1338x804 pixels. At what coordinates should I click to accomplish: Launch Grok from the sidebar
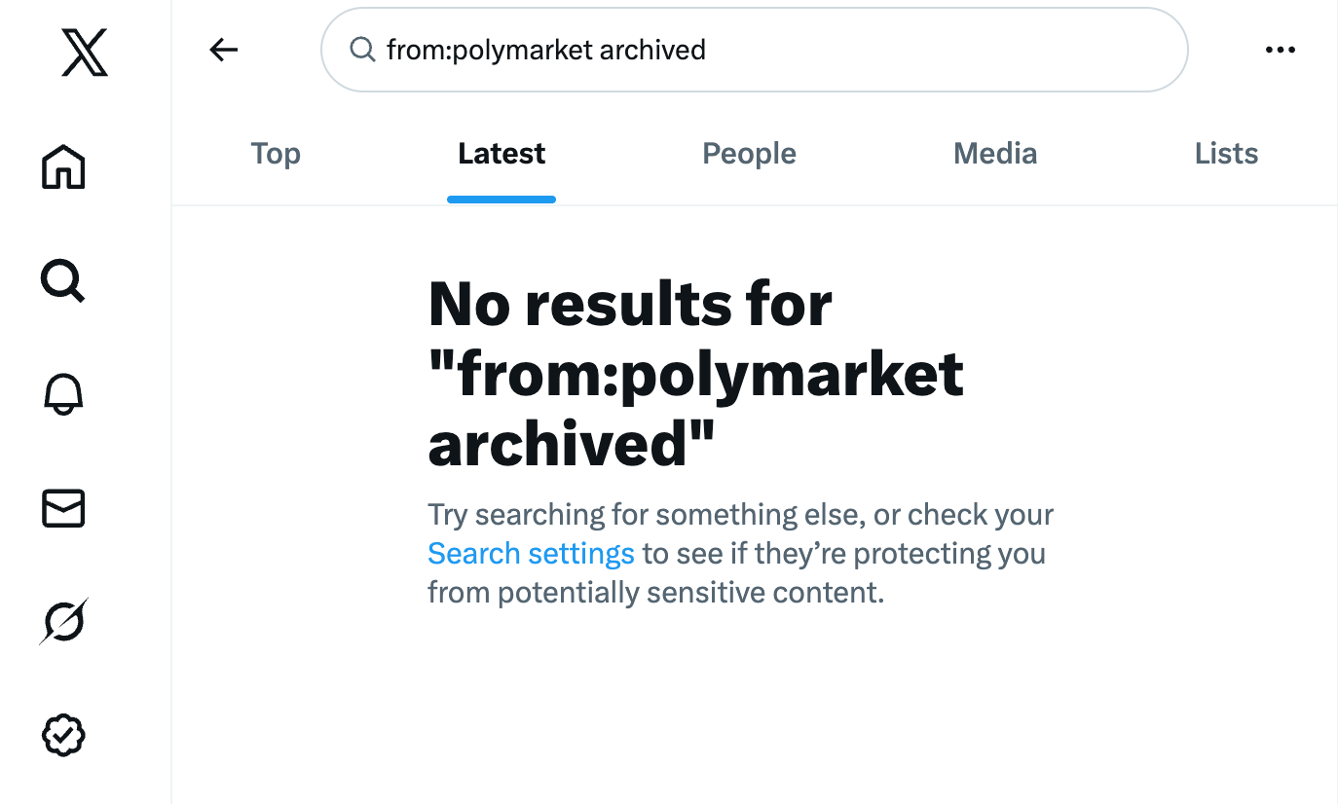[x=62, y=621]
